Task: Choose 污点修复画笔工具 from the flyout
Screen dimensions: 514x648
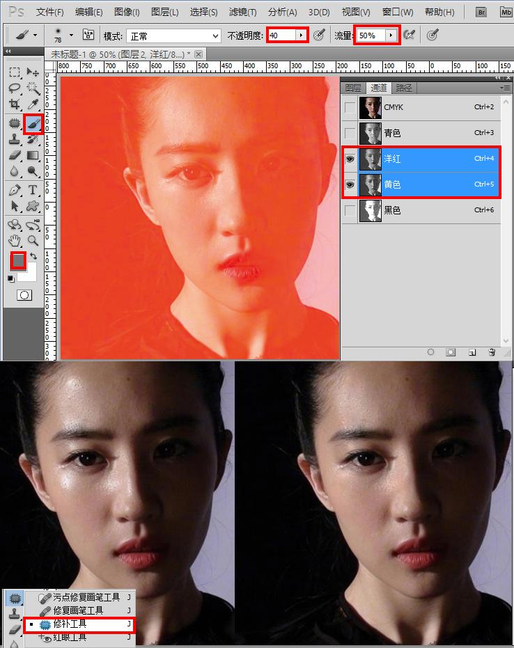Action: 86,597
